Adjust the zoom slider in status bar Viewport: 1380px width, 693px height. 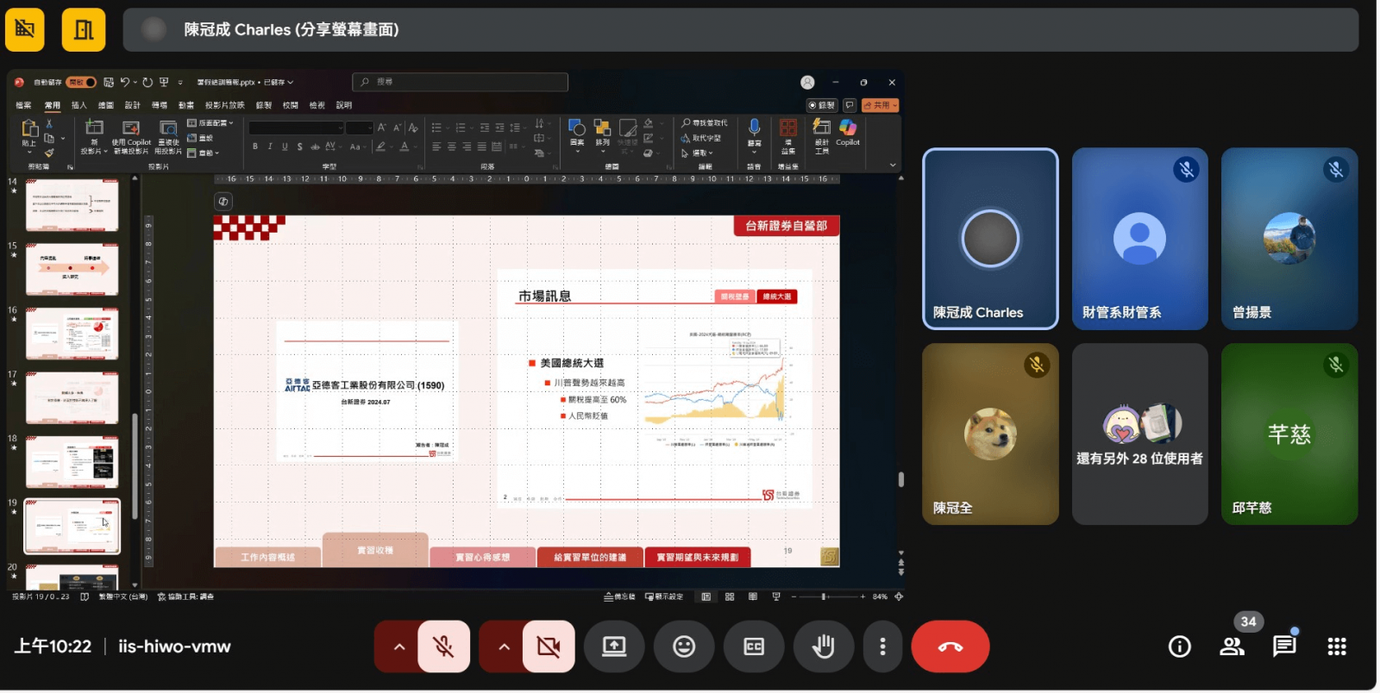[x=824, y=596]
